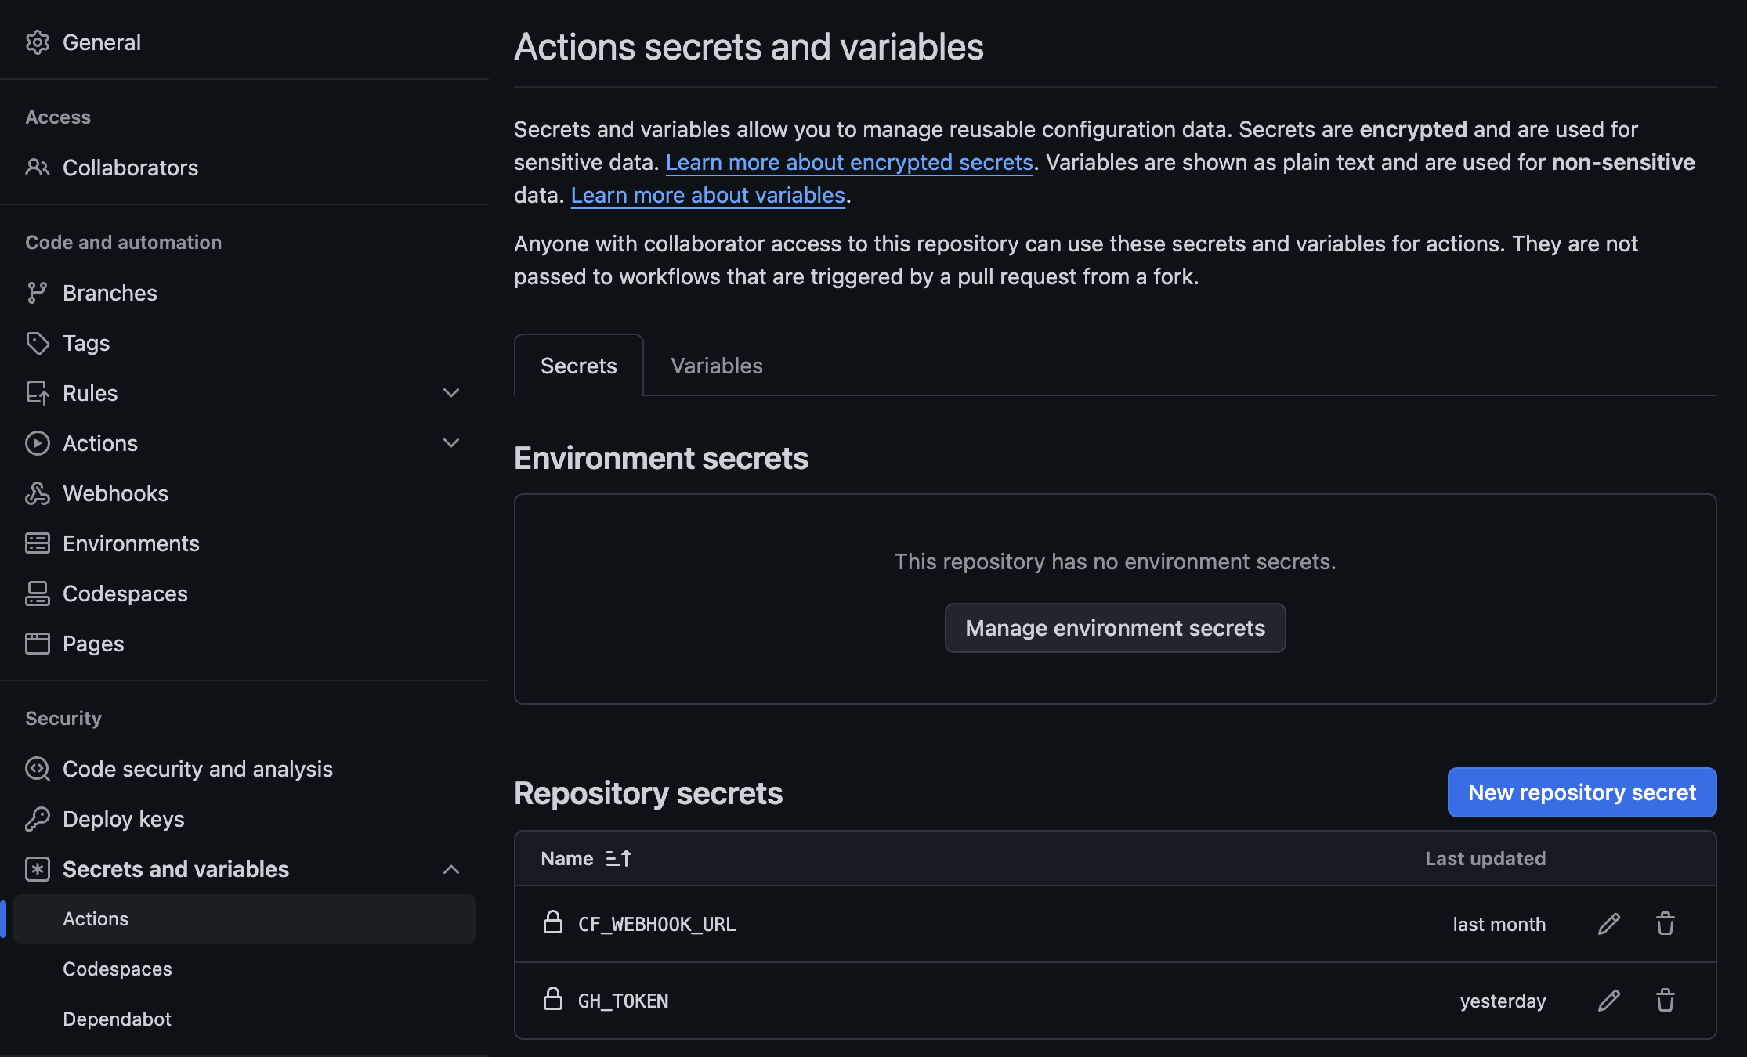Open Learn more about encrypted secrets link
Screen dimensions: 1747x1057
849,162
